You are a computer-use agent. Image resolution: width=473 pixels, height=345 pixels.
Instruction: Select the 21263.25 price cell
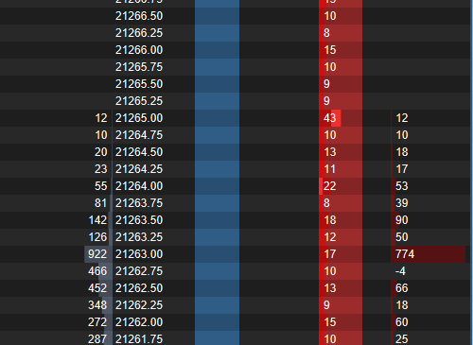point(139,237)
